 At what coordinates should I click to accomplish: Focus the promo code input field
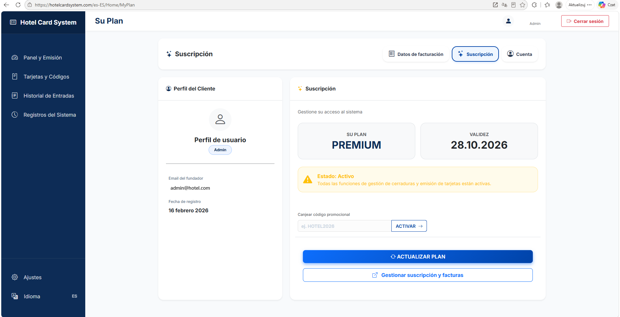tap(345, 226)
